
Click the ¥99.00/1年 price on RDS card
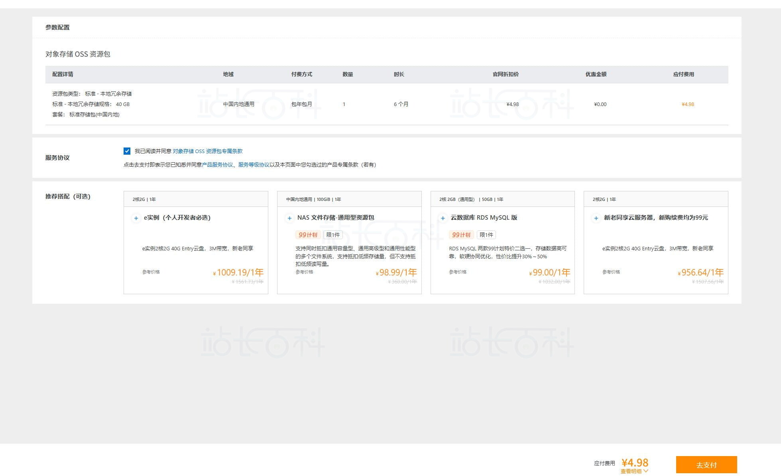click(x=551, y=272)
